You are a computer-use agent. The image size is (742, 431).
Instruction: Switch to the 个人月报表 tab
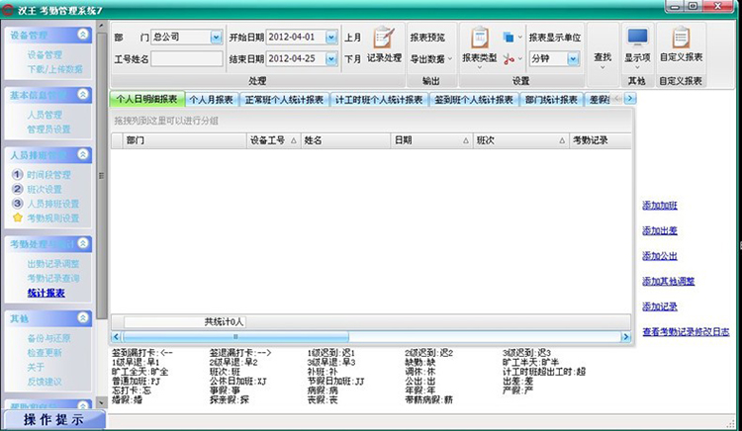211,100
